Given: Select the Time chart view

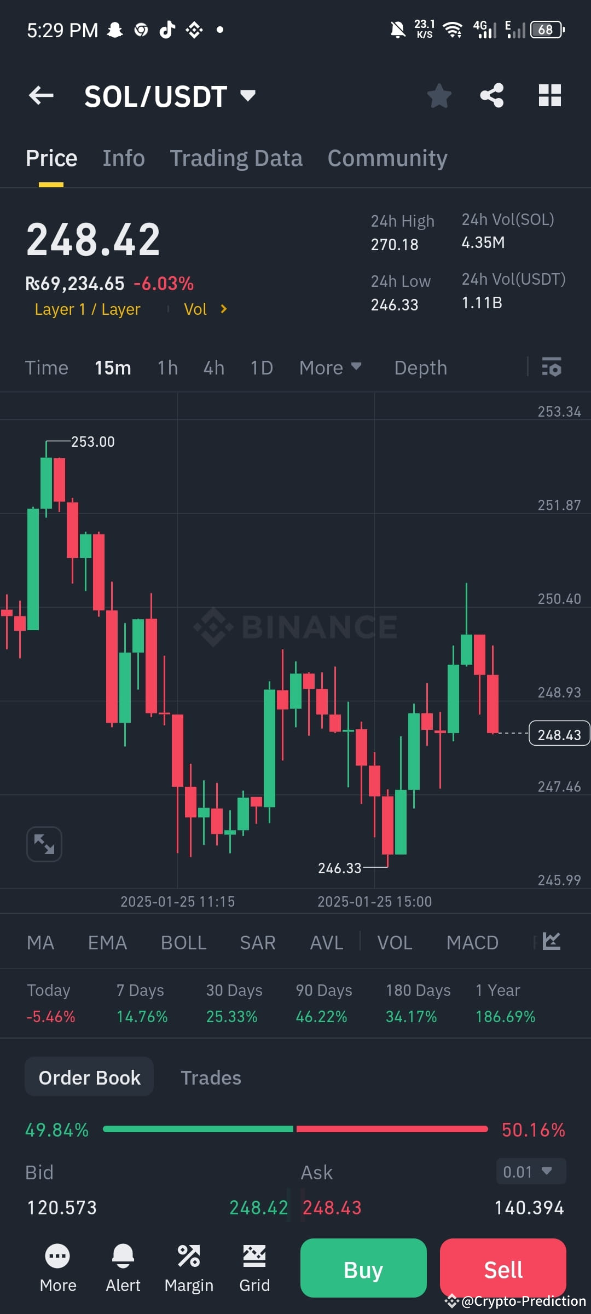Looking at the screenshot, I should tap(47, 367).
